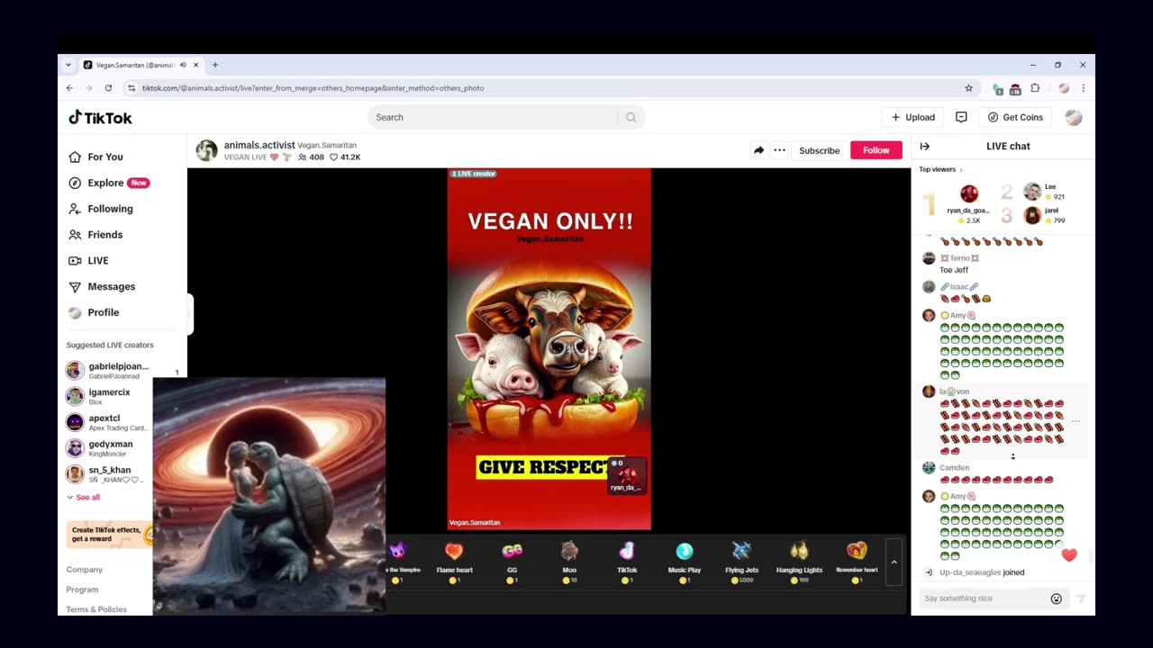Viewport: 1153px width, 648px height.
Task: Open the tab search dropdown arrow
Action: pos(68,65)
